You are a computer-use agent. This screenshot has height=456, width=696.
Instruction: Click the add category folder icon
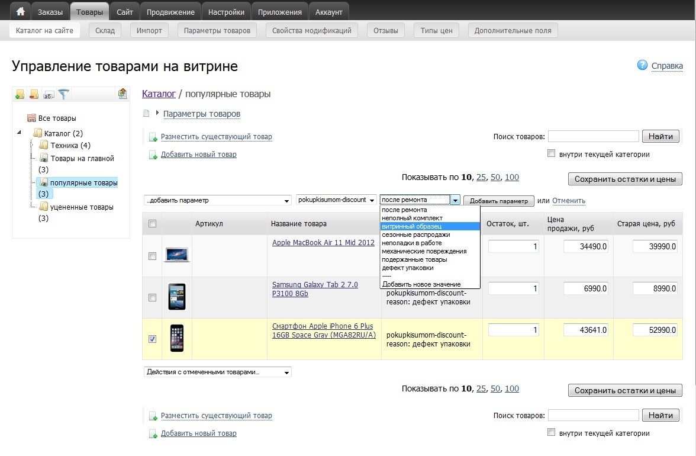click(x=20, y=94)
